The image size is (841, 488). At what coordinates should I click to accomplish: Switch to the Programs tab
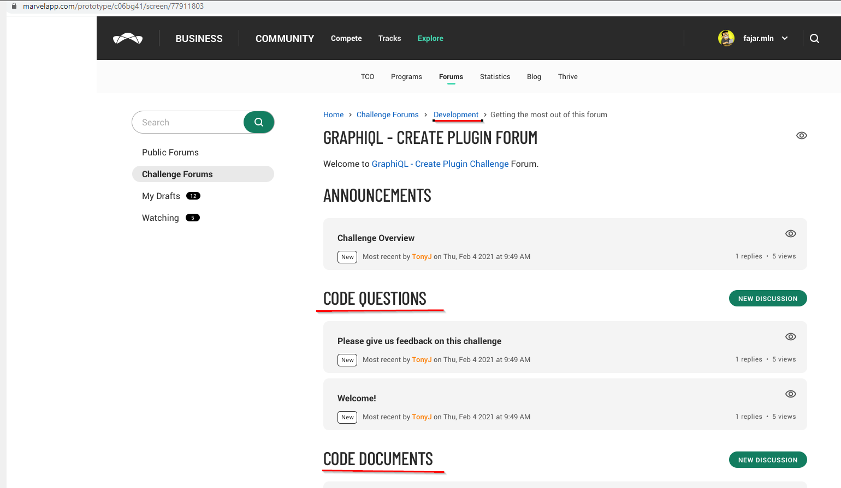click(406, 77)
